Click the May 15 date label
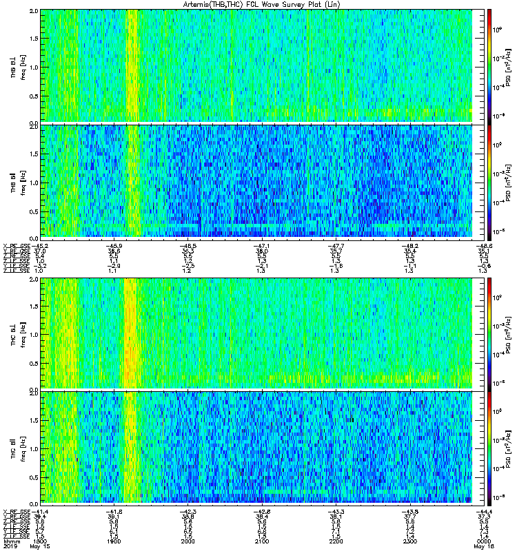This screenshot has height=551, width=517. click(40, 546)
